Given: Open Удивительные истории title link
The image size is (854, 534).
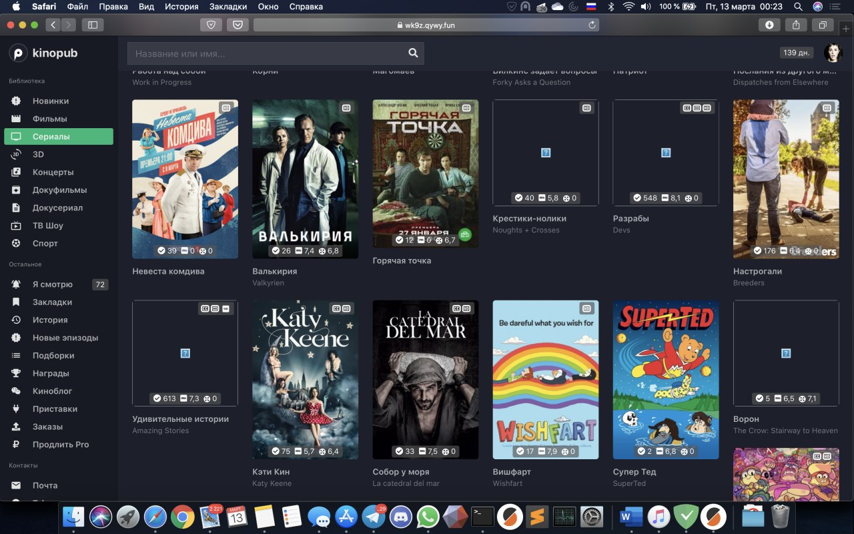Looking at the screenshot, I should 180,419.
